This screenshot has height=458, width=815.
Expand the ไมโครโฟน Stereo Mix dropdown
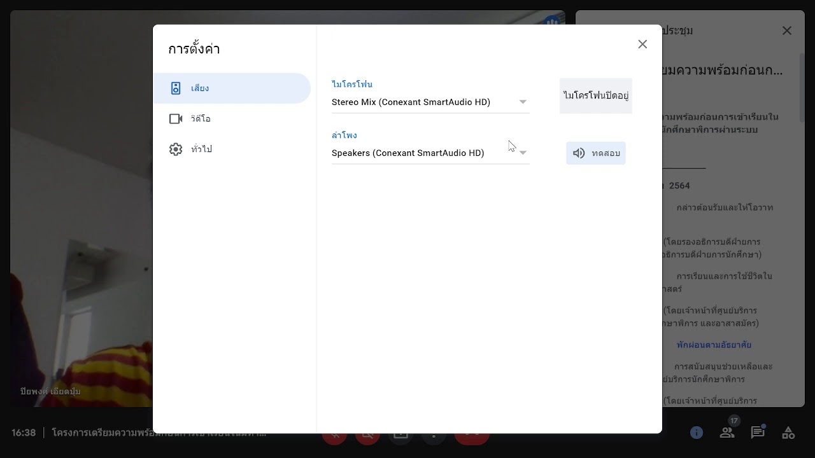430,102
